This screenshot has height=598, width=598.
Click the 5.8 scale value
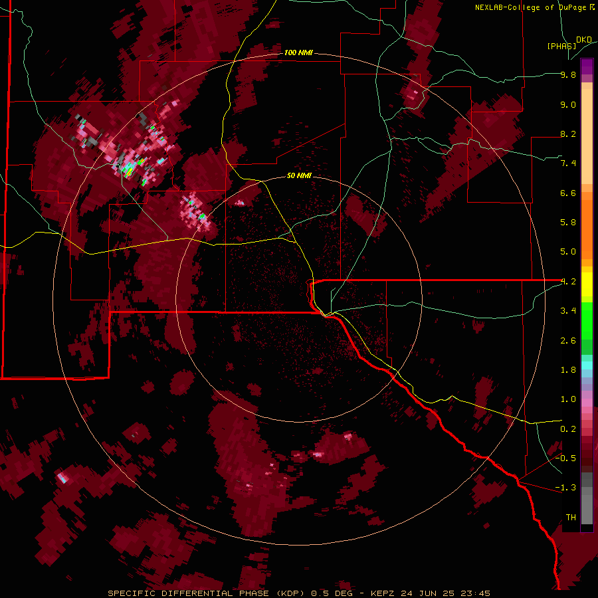point(568,222)
